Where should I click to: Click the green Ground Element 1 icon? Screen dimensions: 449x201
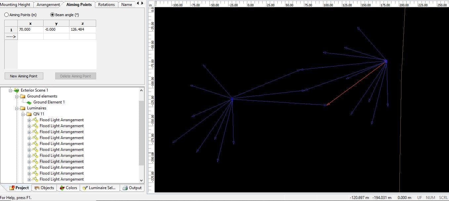(29, 102)
